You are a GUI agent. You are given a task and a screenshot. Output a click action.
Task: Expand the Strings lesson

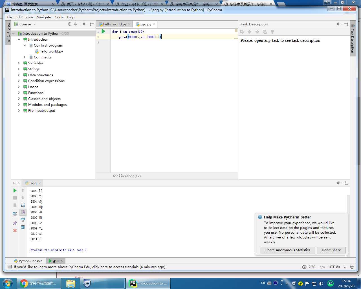[x=19, y=69]
